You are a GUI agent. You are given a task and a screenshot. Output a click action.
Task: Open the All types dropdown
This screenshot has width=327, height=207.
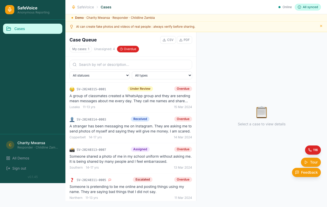162,76
